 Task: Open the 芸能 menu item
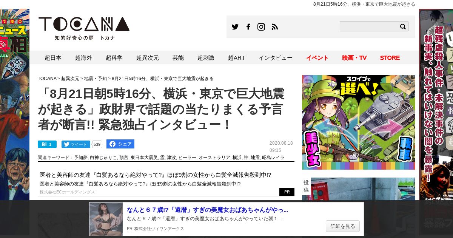coord(178,58)
